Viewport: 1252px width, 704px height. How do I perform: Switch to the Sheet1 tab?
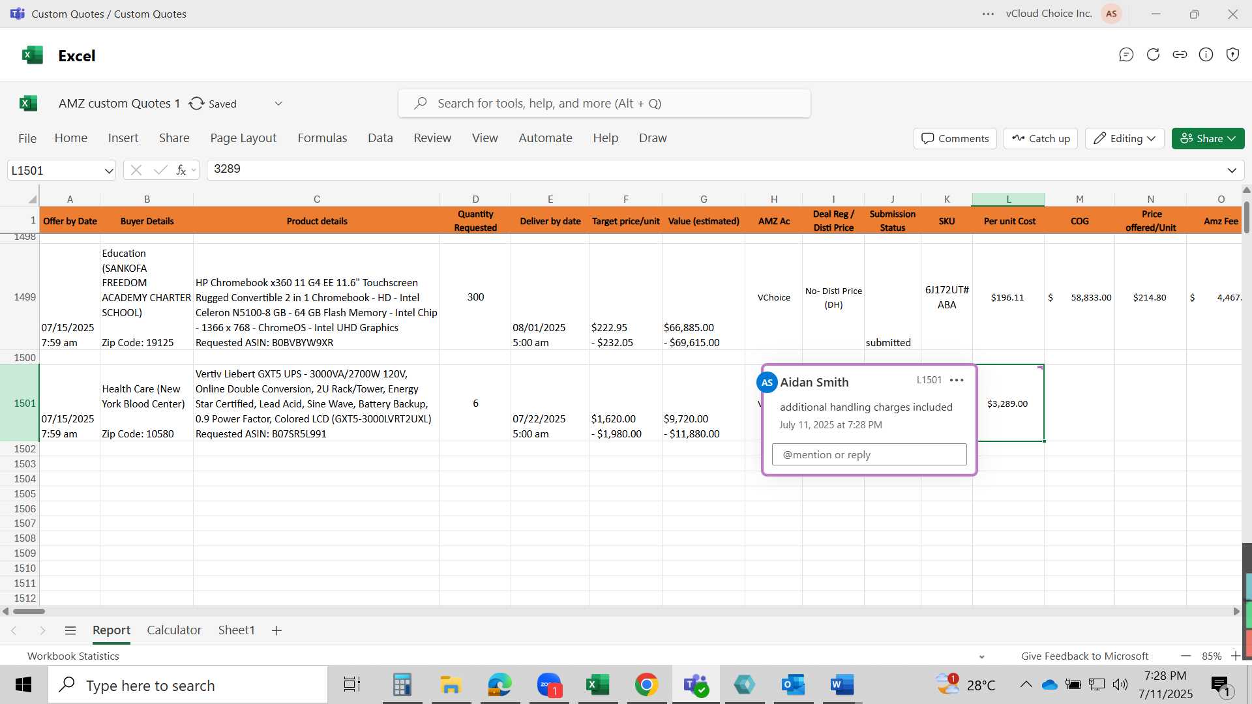tap(236, 630)
